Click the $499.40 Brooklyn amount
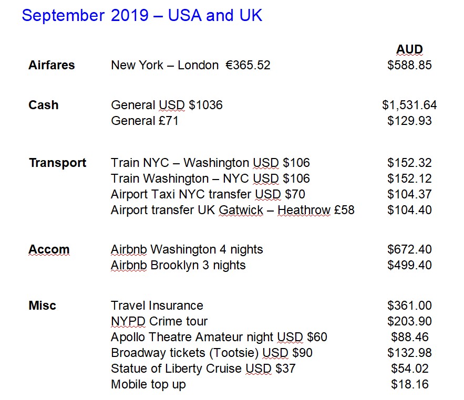Image resolution: width=464 pixels, height=400 pixels. pos(409,265)
